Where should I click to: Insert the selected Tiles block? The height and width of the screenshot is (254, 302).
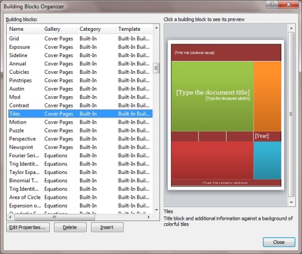coord(107,227)
